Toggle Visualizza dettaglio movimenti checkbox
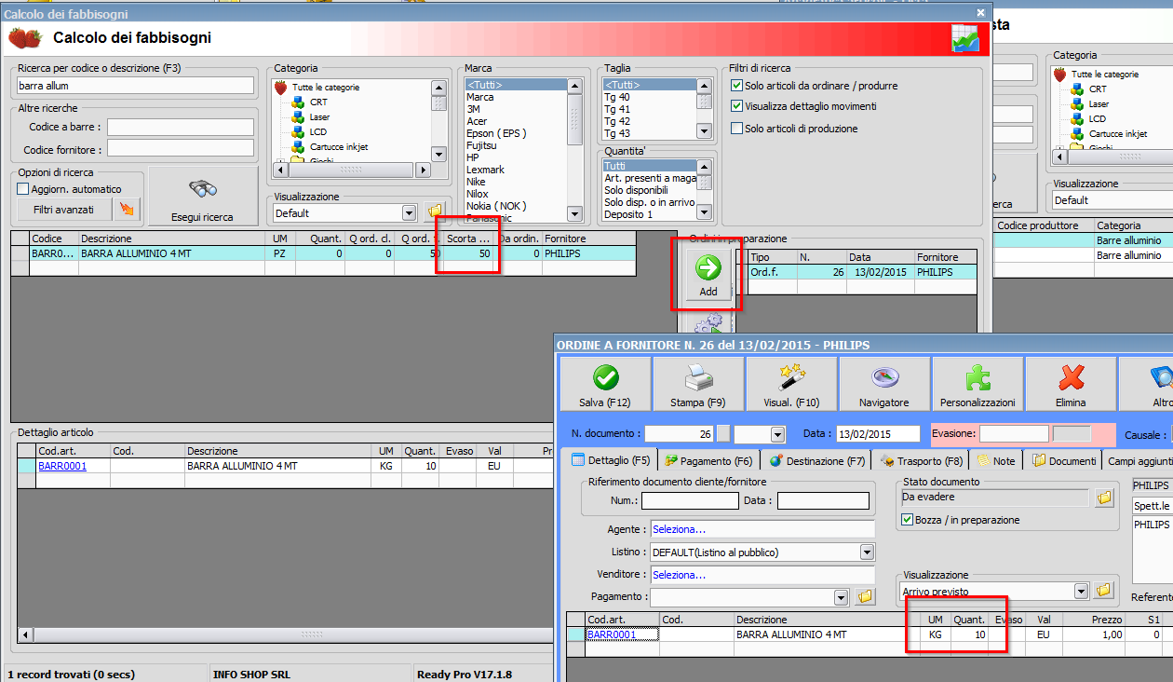 tap(737, 106)
